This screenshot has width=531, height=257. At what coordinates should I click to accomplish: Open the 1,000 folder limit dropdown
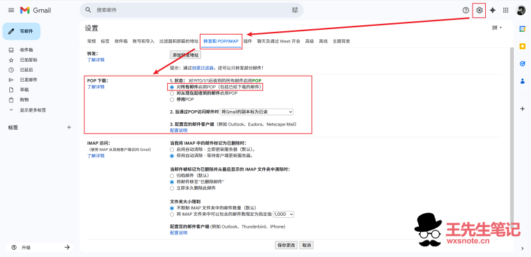(283, 214)
